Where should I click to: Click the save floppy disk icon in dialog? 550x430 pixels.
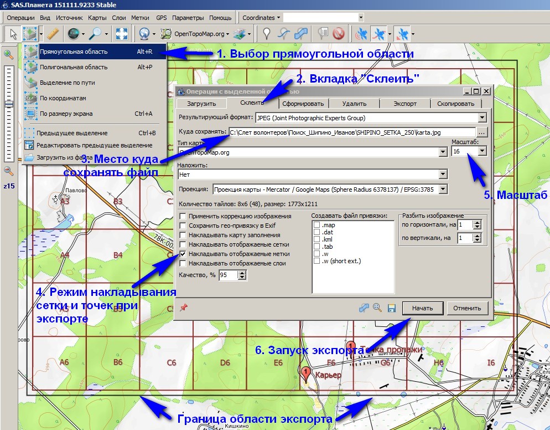pyautogui.click(x=391, y=308)
